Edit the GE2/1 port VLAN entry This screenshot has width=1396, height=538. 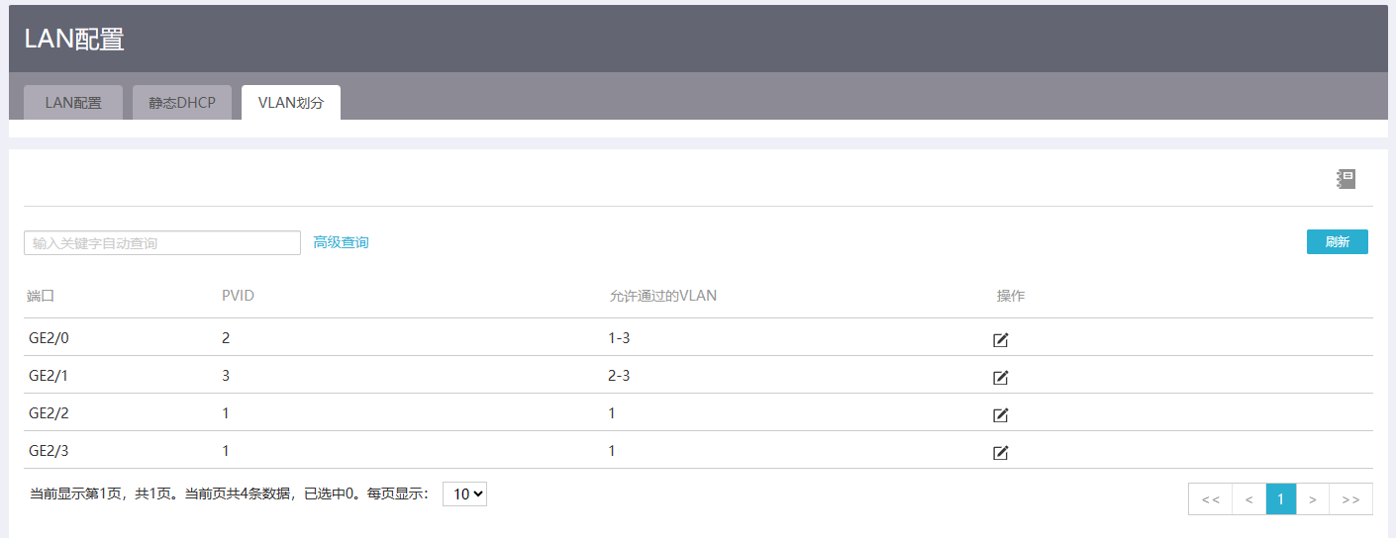click(x=1001, y=378)
